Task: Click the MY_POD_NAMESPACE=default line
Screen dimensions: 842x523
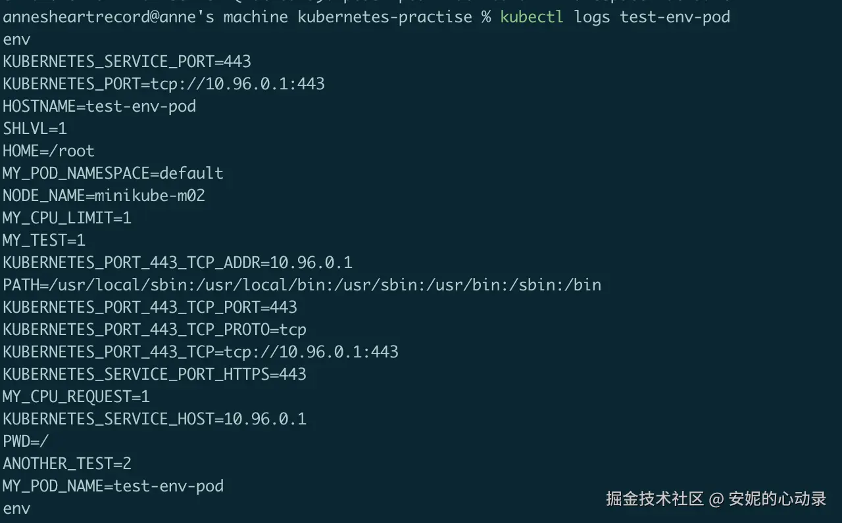Action: [113, 173]
